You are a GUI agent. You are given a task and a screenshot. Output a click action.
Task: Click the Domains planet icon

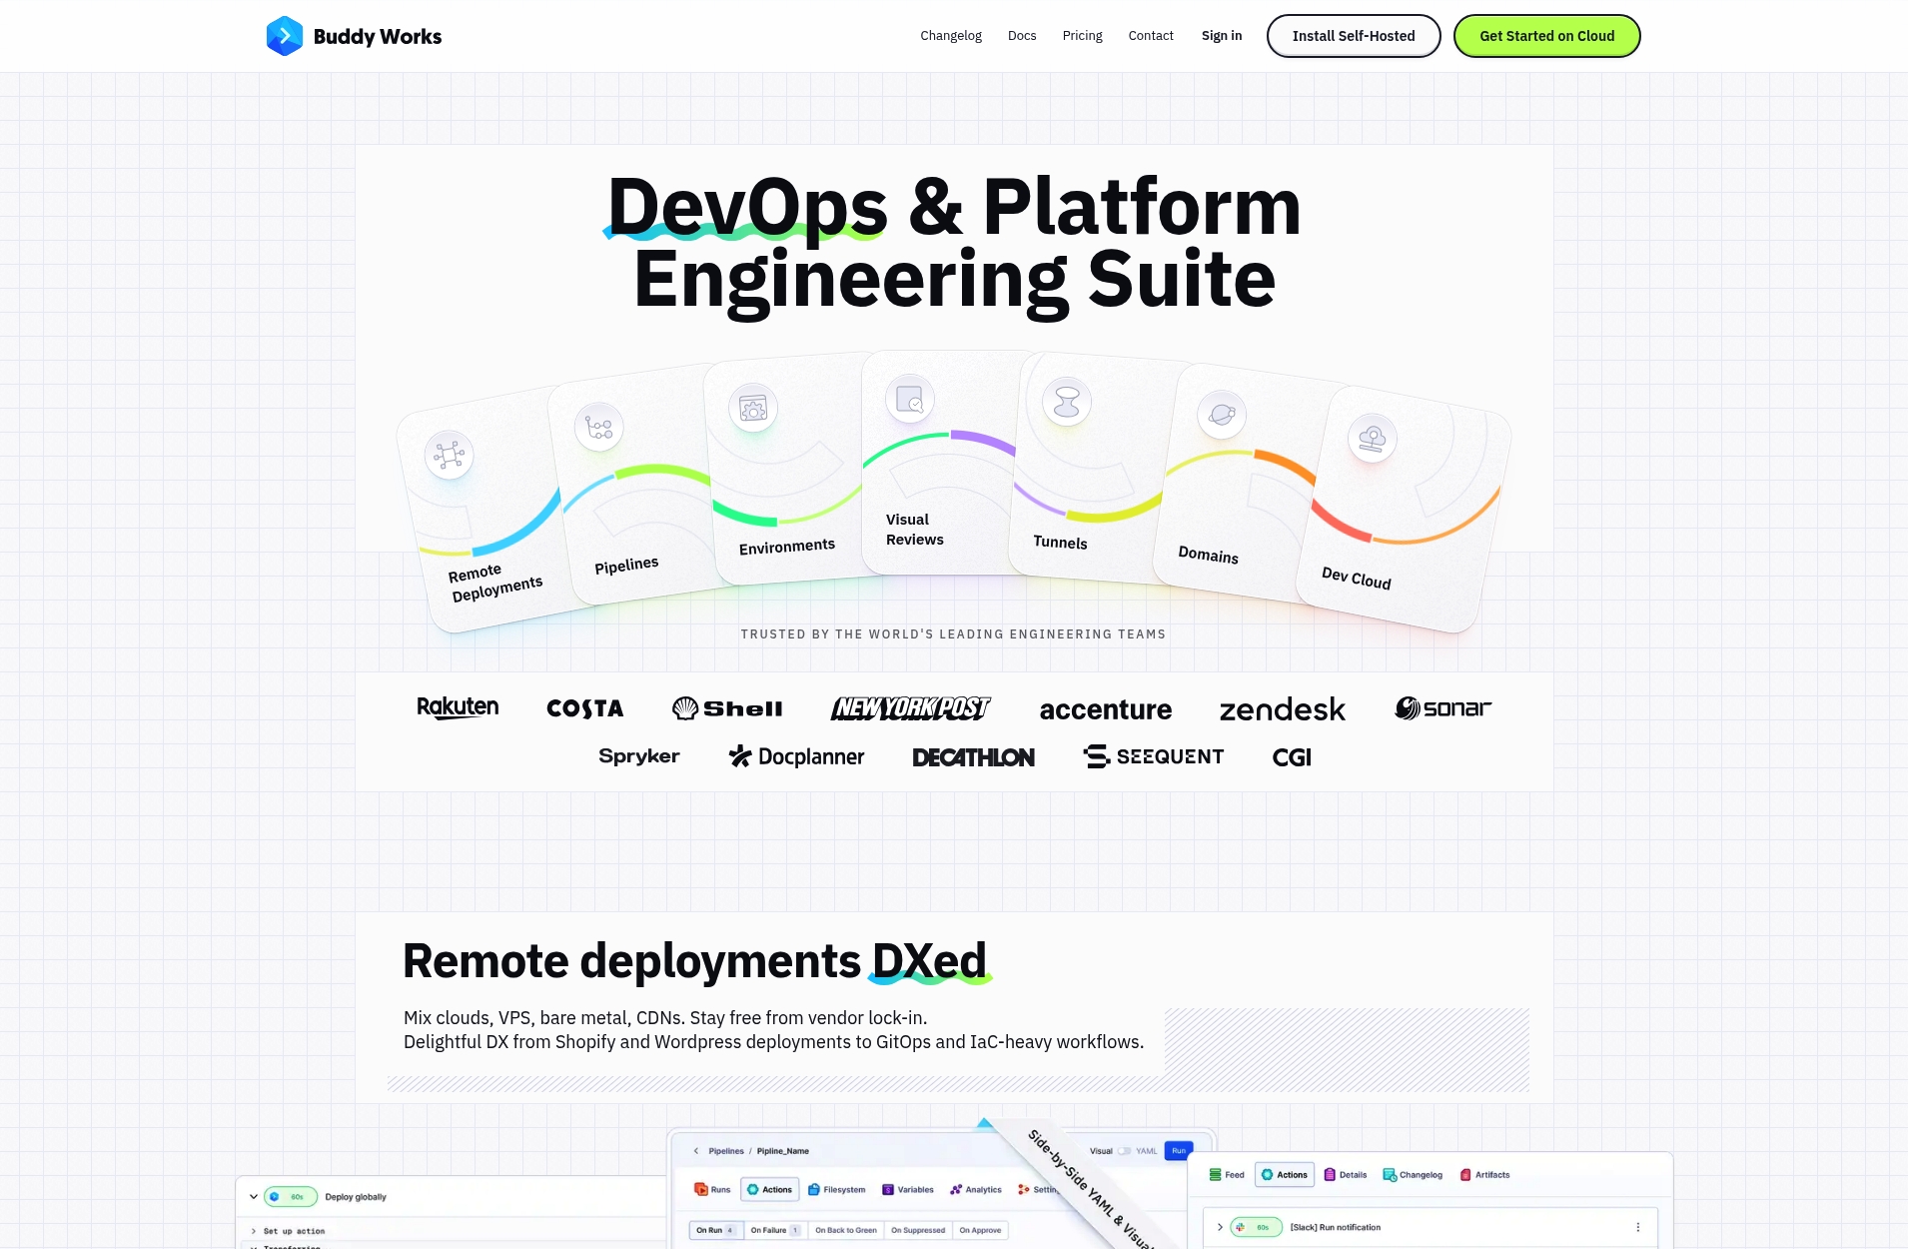[1222, 414]
